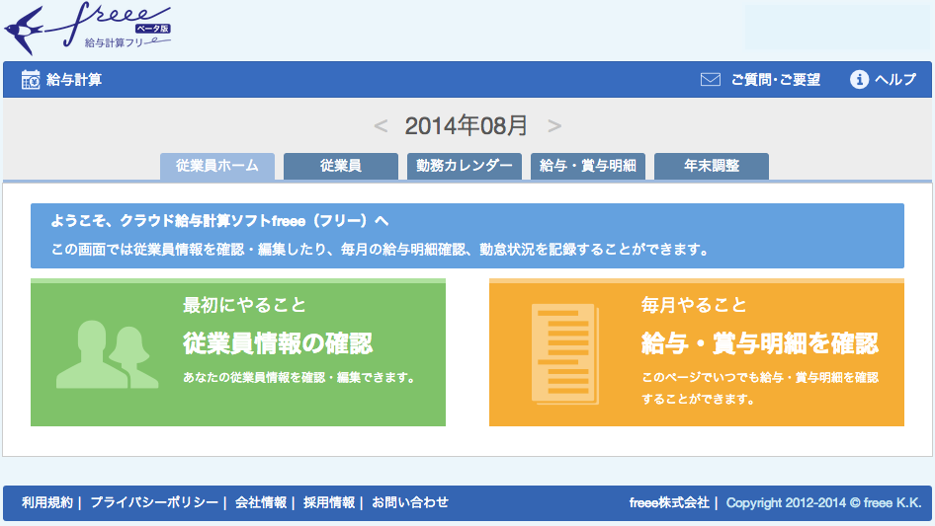Click the ヘルプ link in header
The height and width of the screenshot is (526, 935).
pyautogui.click(x=895, y=80)
